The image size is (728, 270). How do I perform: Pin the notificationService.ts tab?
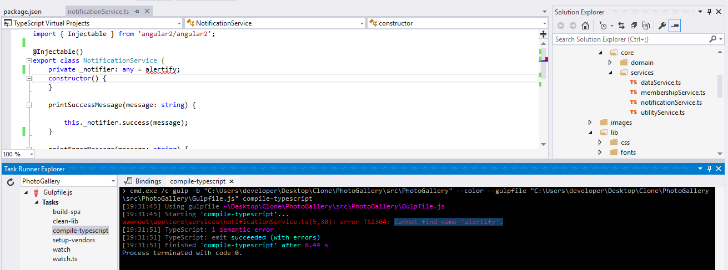point(137,12)
